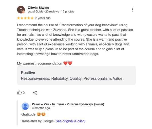Open Oliwia Siwiec's reviewer name link

[x=39, y=8]
